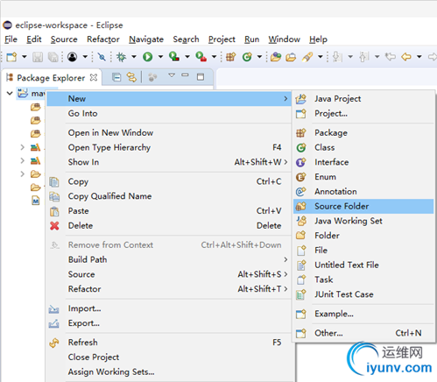437x382 pixels.
Task: Click the Back navigation arrow icon
Action: 406,57
